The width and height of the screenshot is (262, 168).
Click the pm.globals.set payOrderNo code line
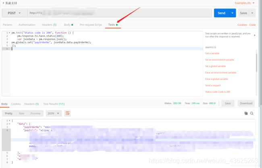coord(51,42)
